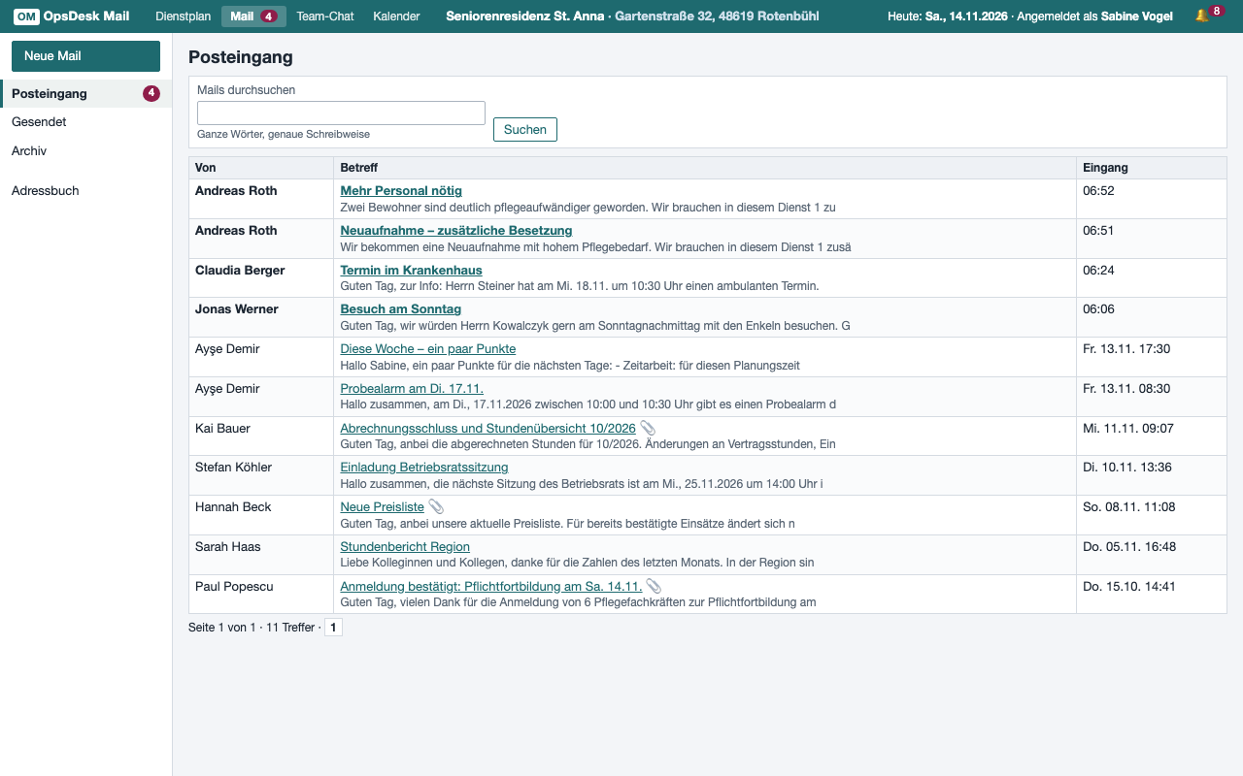This screenshot has height=776, width=1243.
Task: Open mail 'Besuch am Sonntag'
Action: click(400, 309)
